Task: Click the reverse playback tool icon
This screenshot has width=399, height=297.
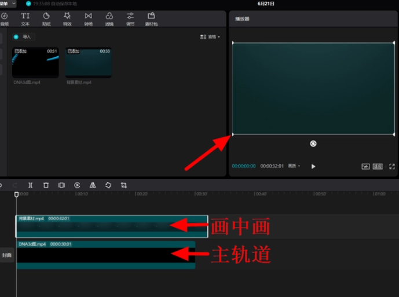Action: [77, 185]
